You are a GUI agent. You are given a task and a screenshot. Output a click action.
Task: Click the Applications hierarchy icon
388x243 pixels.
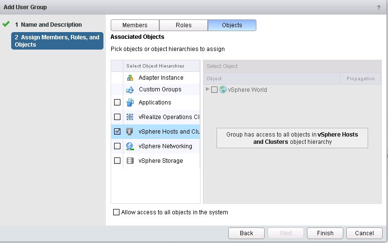(130, 103)
